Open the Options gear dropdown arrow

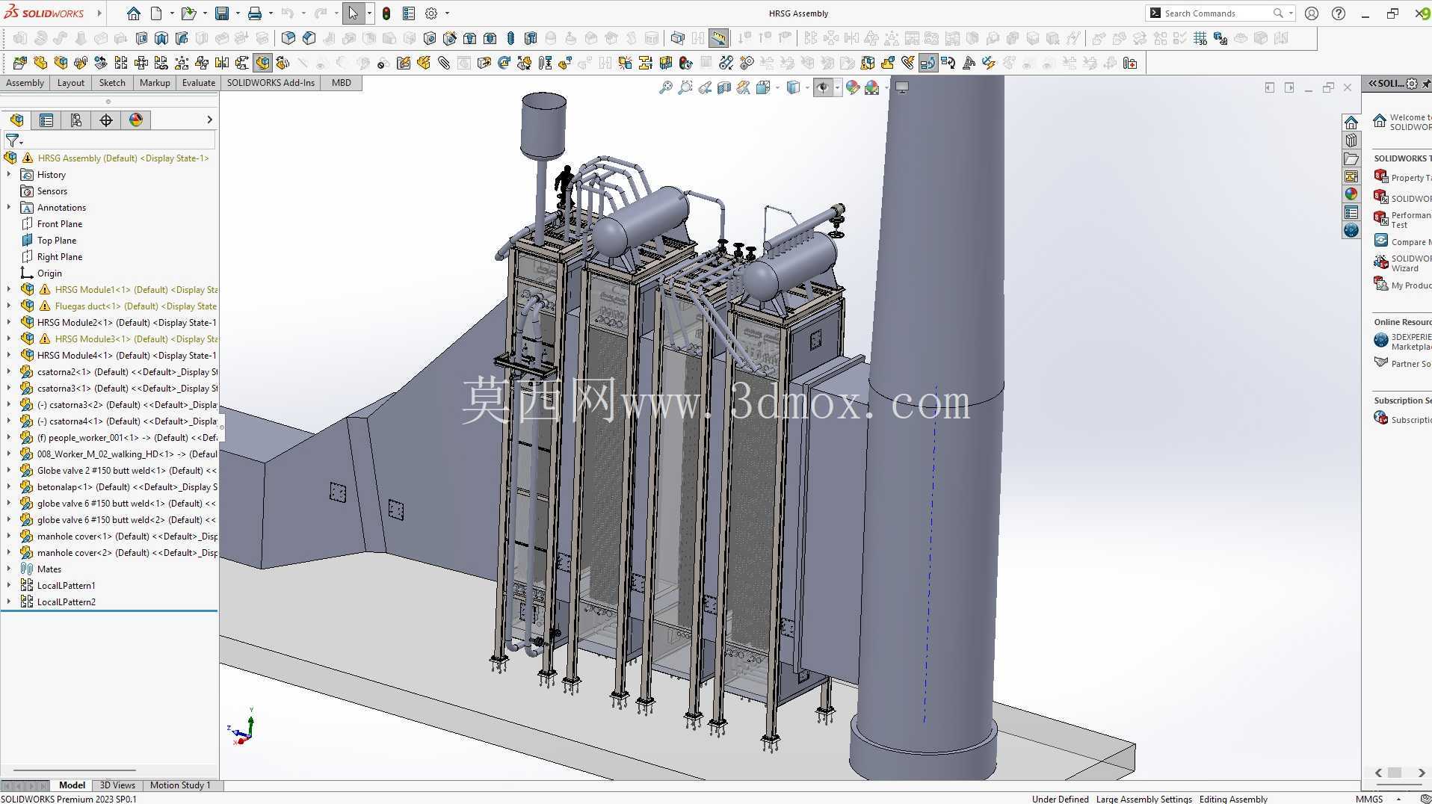(447, 13)
